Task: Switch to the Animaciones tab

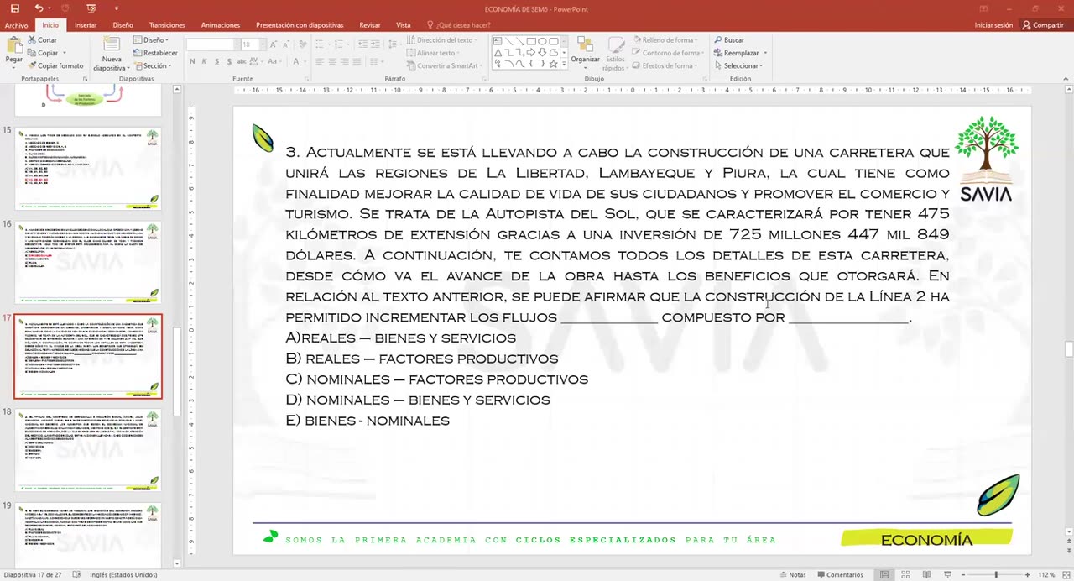Action: click(x=221, y=25)
